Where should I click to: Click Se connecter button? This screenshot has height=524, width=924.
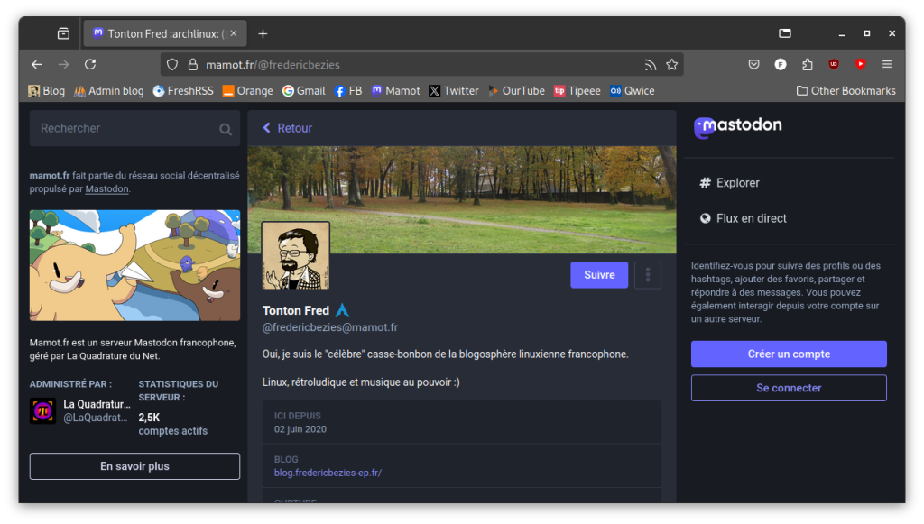(x=789, y=388)
